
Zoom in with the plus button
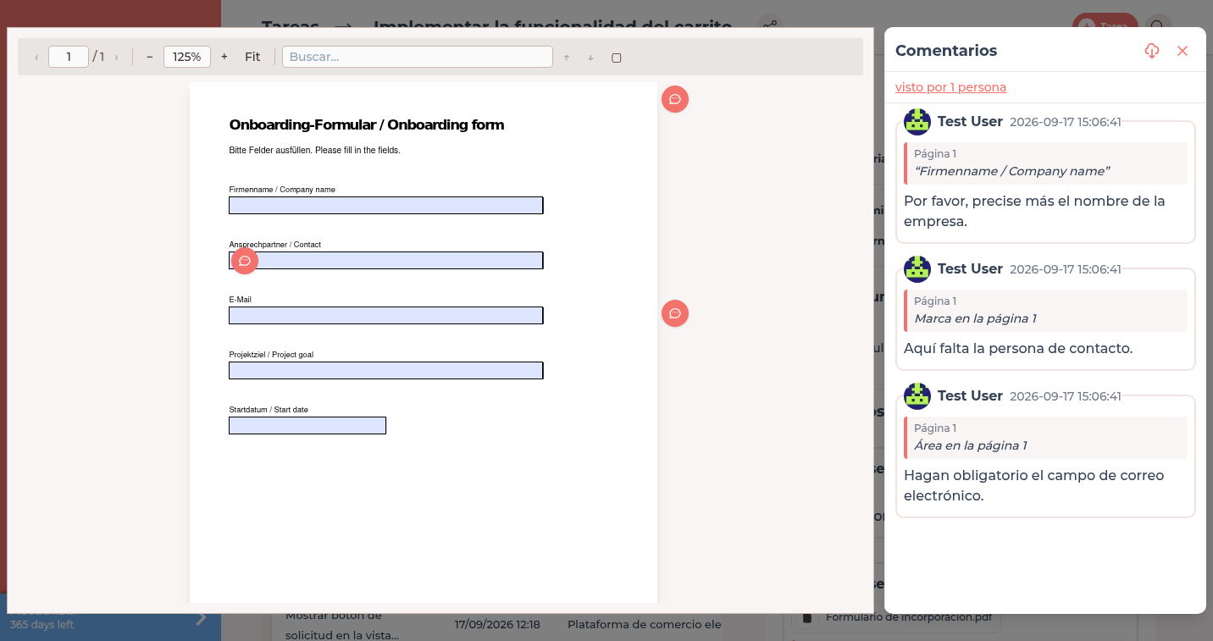tap(224, 57)
